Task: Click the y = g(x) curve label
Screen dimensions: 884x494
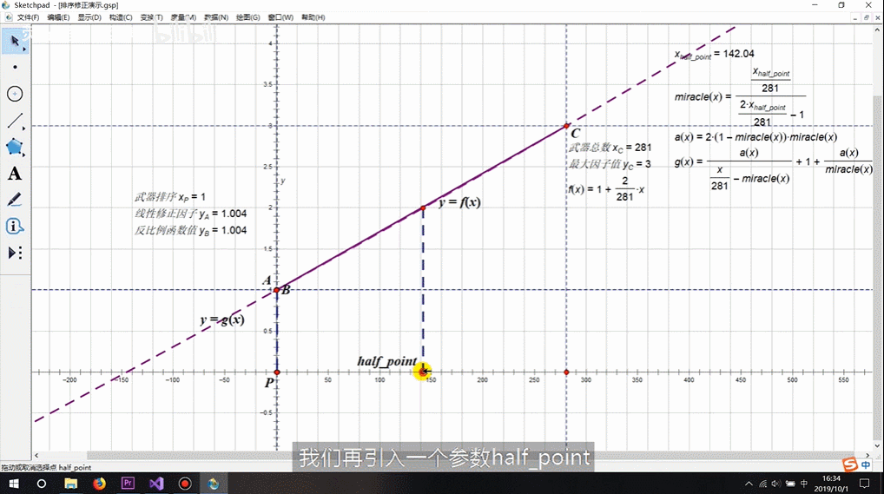Action: pos(222,319)
